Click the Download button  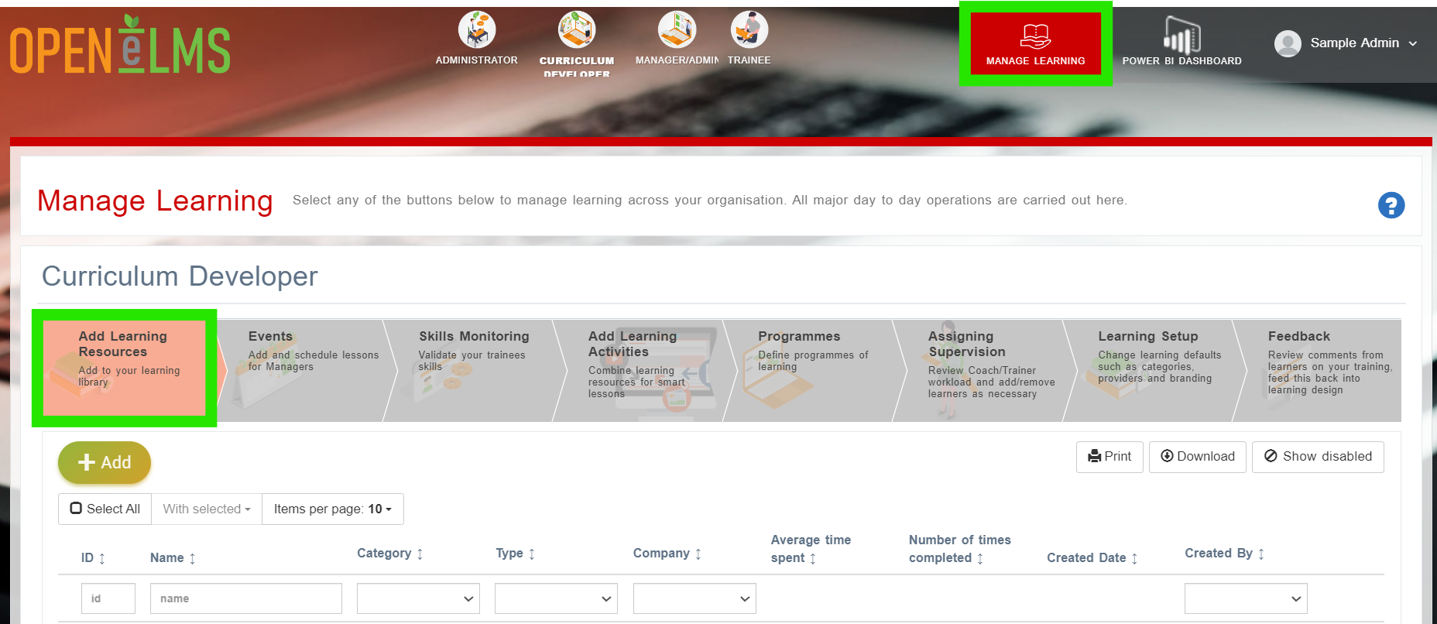[1198, 457]
